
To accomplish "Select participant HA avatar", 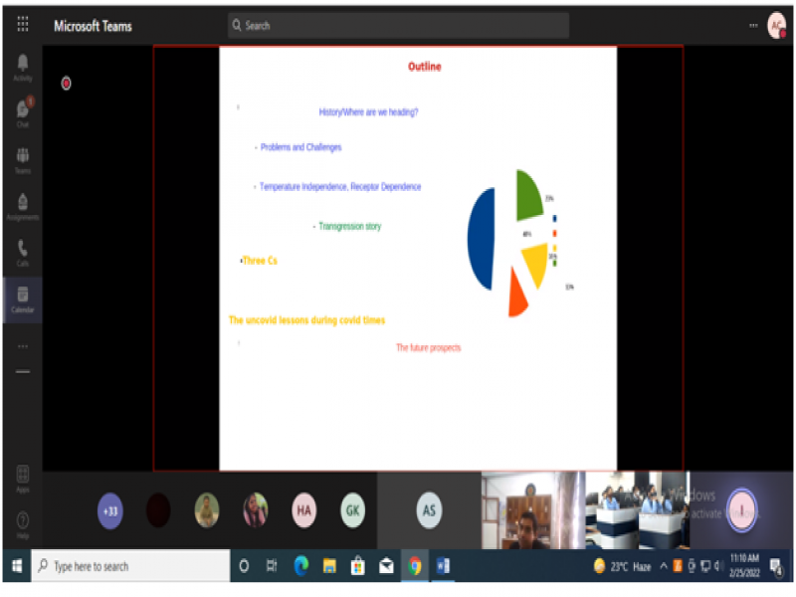I will point(304,510).
